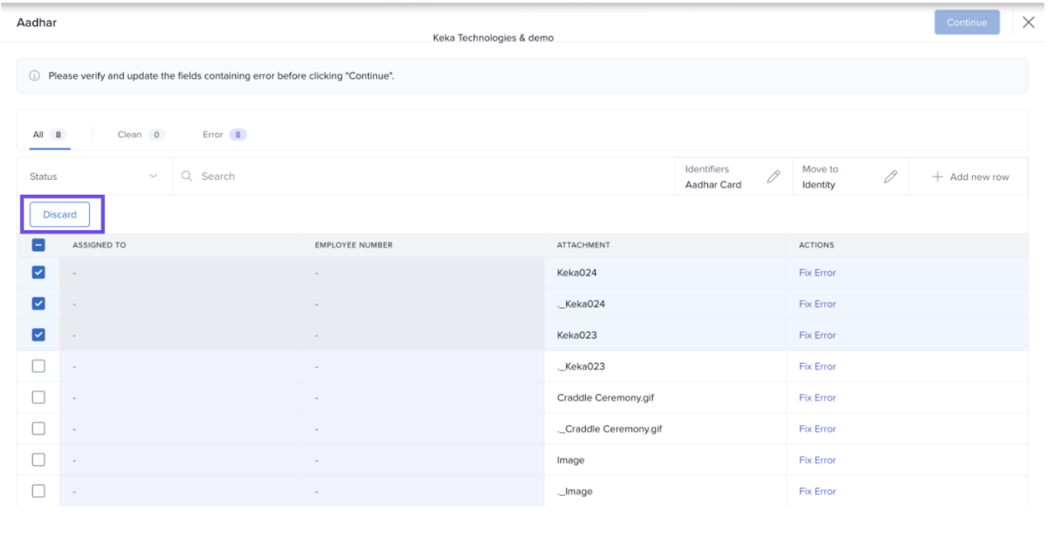The image size is (1050, 553).
Task: Click the Discard button
Action: 60,215
